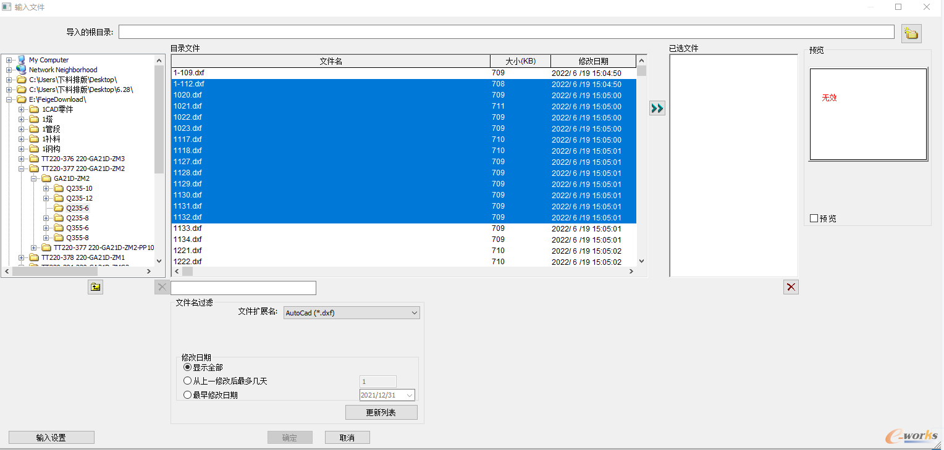
Task: Enable the 预览 preview checkbox
Action: (x=814, y=219)
